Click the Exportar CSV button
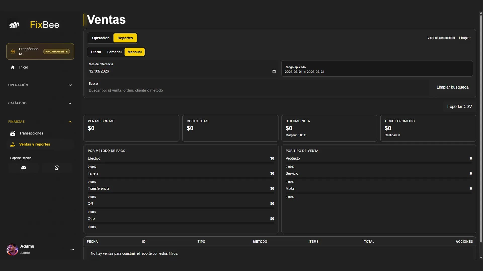This screenshot has height=271, width=483. tap(459, 106)
